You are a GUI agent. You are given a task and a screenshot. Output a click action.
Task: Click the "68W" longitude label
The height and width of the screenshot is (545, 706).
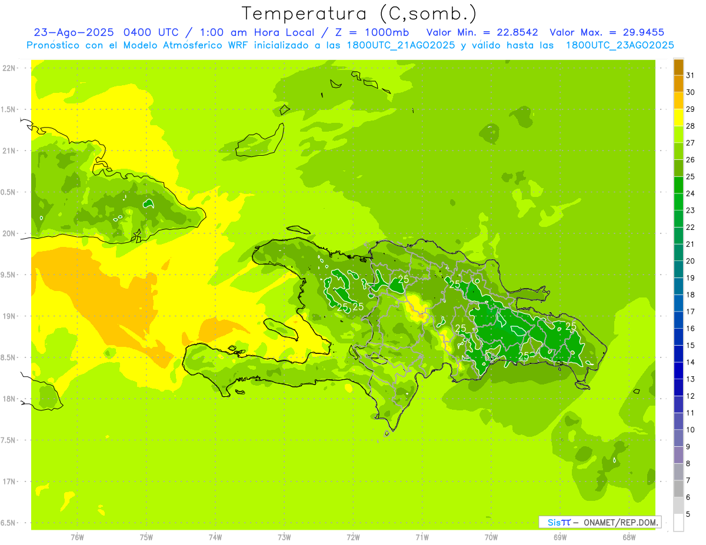click(629, 537)
